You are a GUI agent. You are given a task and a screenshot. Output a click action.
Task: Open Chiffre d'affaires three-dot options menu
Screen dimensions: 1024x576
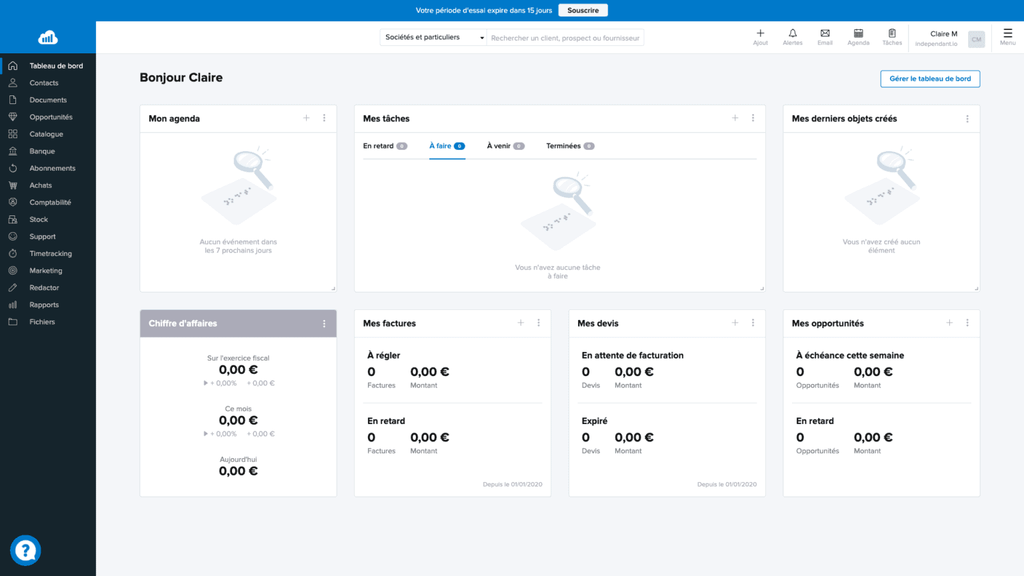324,323
